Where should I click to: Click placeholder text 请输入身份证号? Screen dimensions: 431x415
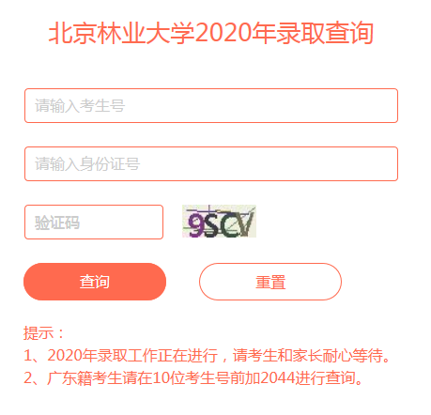87,164
